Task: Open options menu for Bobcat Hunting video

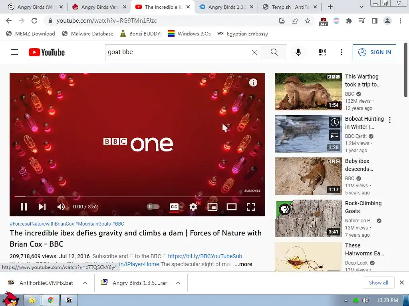Action: point(390,120)
